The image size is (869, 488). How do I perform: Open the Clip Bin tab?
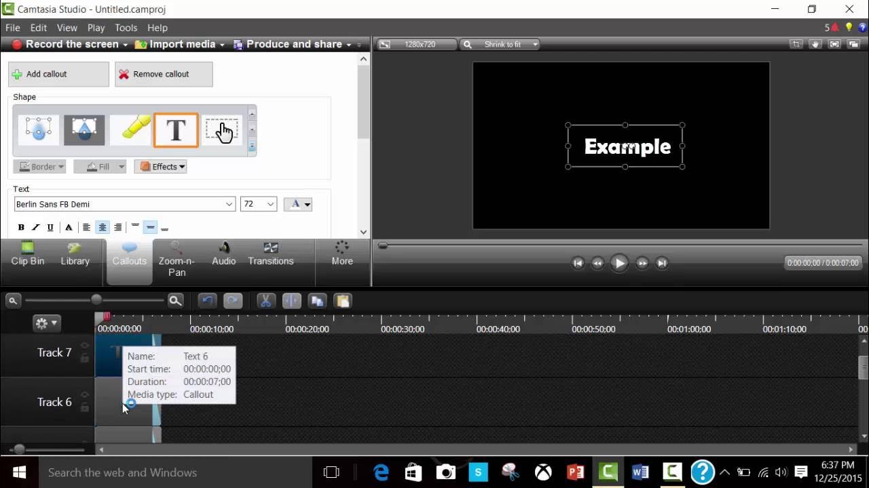pyautogui.click(x=28, y=254)
